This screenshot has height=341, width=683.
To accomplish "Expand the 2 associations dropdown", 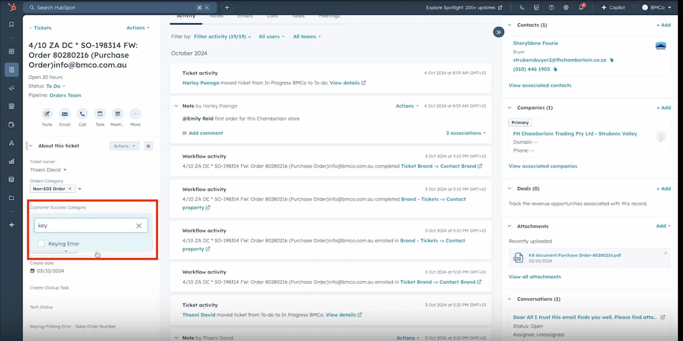I will (466, 133).
